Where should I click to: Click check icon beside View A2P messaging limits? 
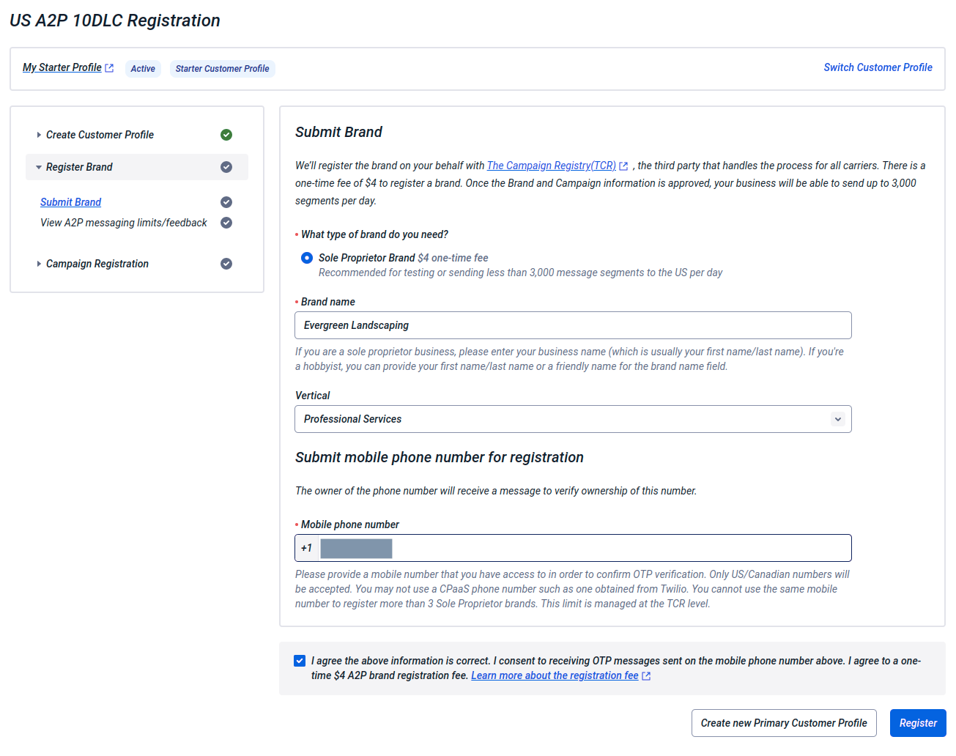coord(226,223)
